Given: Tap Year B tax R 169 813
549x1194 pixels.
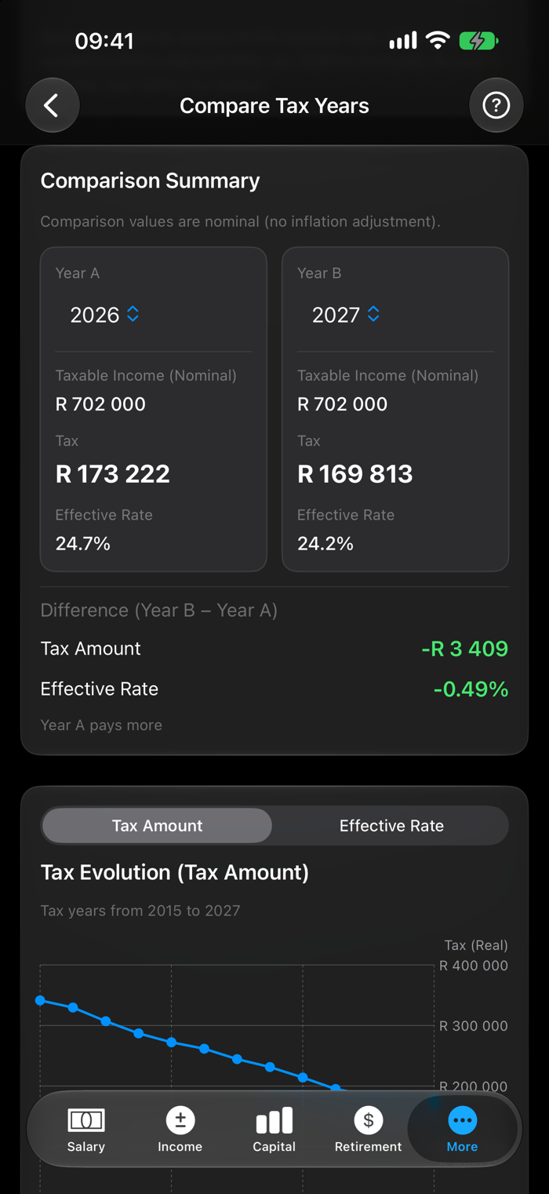Looking at the screenshot, I should tap(355, 474).
